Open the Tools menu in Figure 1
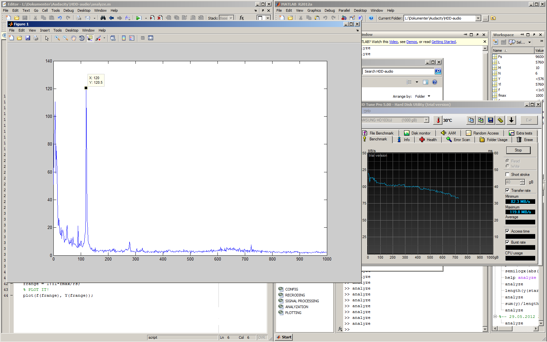The width and height of the screenshot is (547, 342). pyautogui.click(x=58, y=30)
